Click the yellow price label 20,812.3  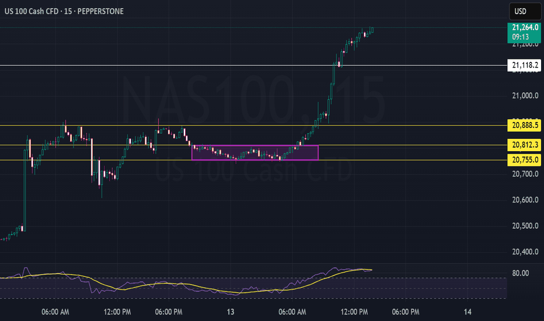click(524, 145)
